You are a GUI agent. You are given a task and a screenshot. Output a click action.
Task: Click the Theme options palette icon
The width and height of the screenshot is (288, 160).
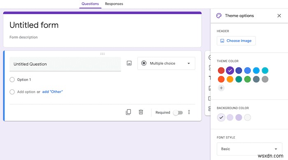[219, 16]
